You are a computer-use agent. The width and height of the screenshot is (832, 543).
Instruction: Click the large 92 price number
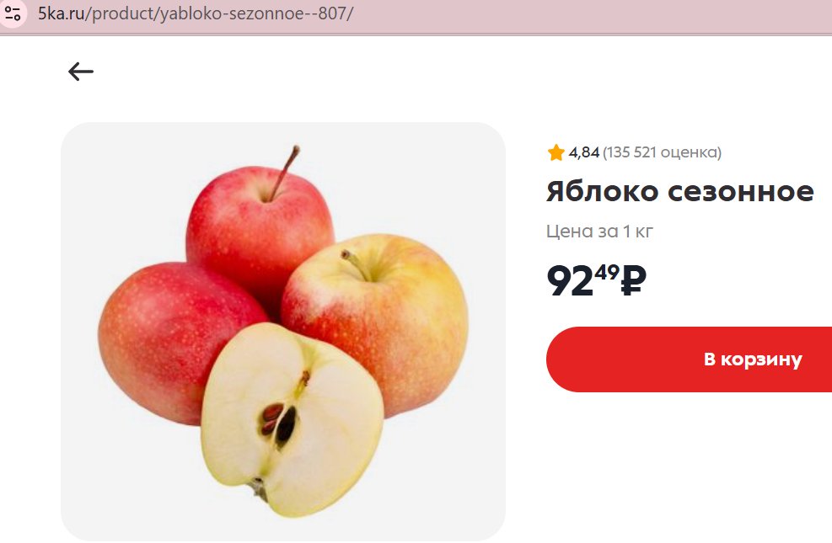tap(570, 281)
